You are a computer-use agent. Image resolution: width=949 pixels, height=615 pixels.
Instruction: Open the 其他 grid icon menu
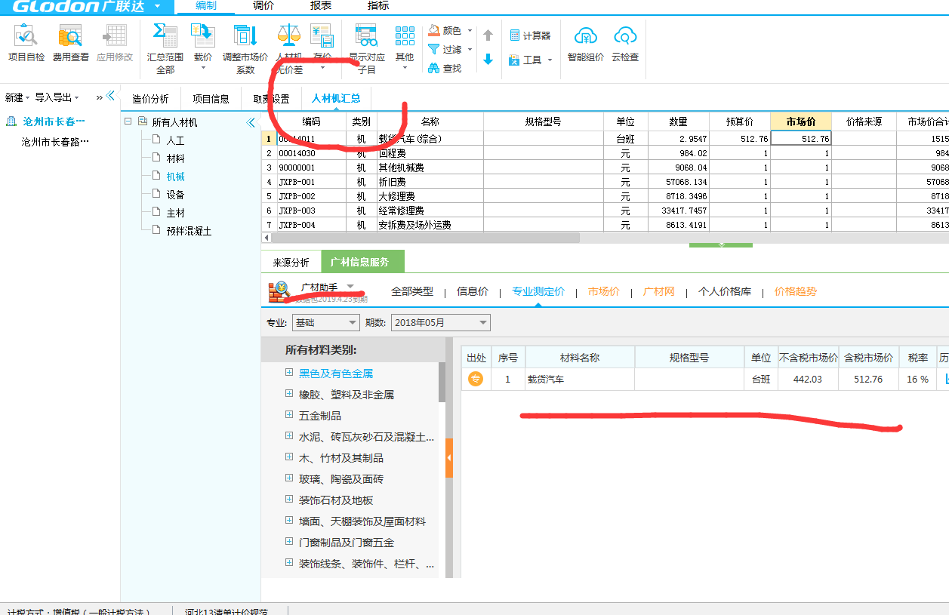click(405, 37)
